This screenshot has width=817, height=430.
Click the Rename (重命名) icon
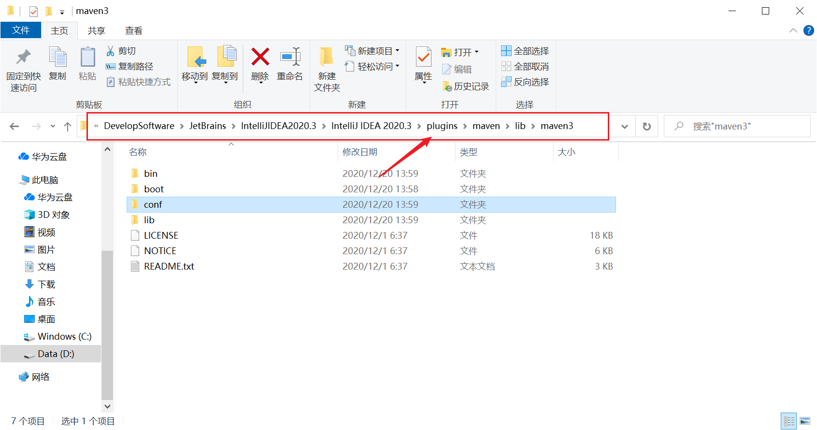(290, 57)
